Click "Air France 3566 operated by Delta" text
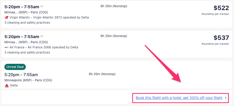Image resolution: width=234 pixels, height=106 pixels. [53, 47]
